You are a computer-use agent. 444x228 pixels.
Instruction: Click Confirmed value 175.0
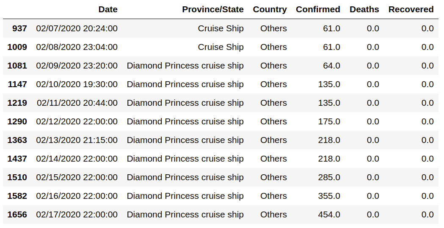(329, 121)
